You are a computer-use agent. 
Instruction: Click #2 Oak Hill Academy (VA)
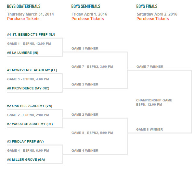30,106
